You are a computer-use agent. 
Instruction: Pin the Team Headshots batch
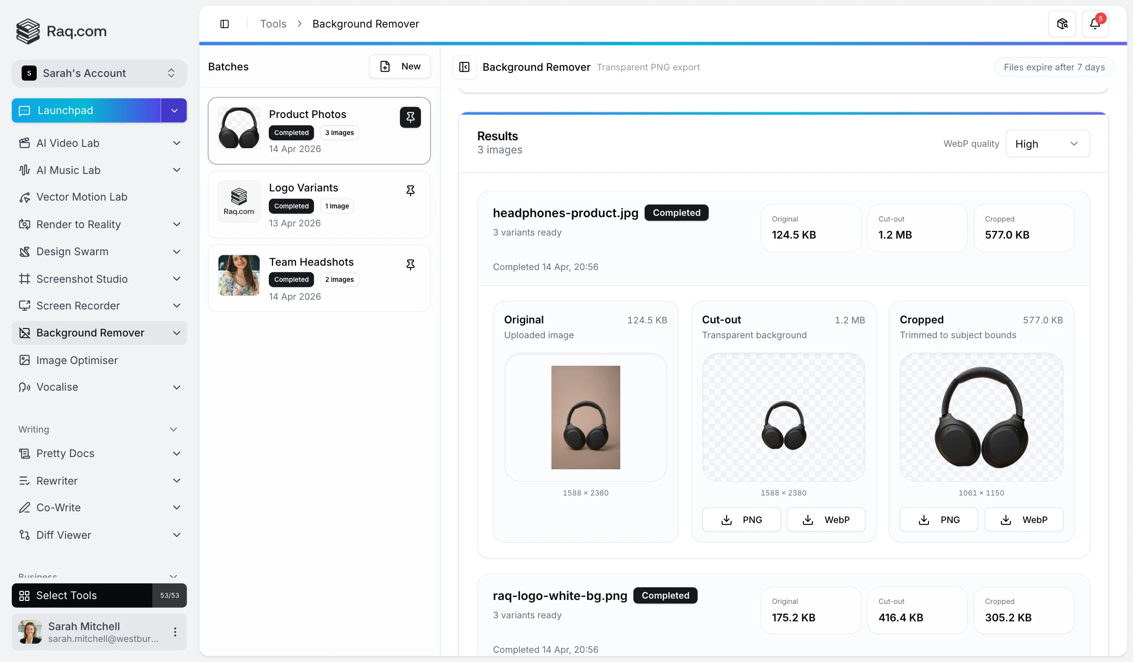(410, 264)
